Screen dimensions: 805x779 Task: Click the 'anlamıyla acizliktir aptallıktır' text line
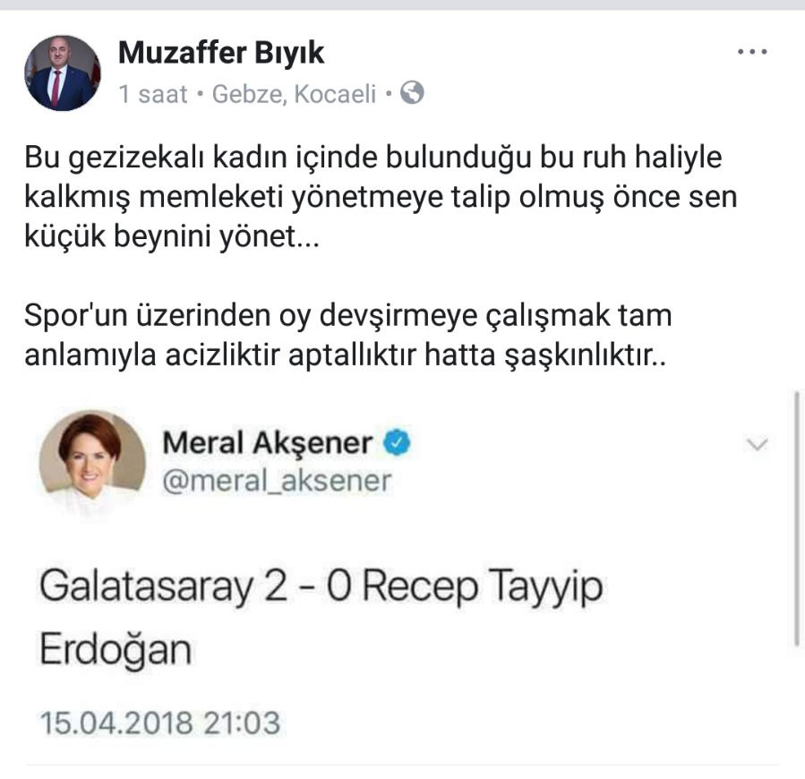pyautogui.click(x=345, y=355)
